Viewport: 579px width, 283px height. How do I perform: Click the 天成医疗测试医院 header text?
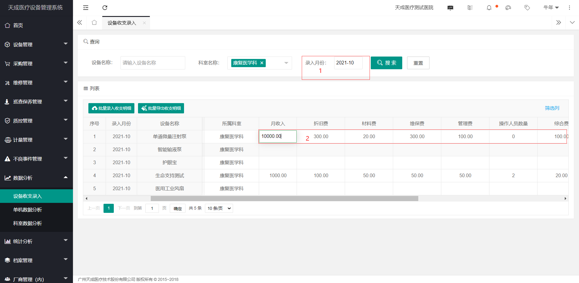(x=414, y=8)
